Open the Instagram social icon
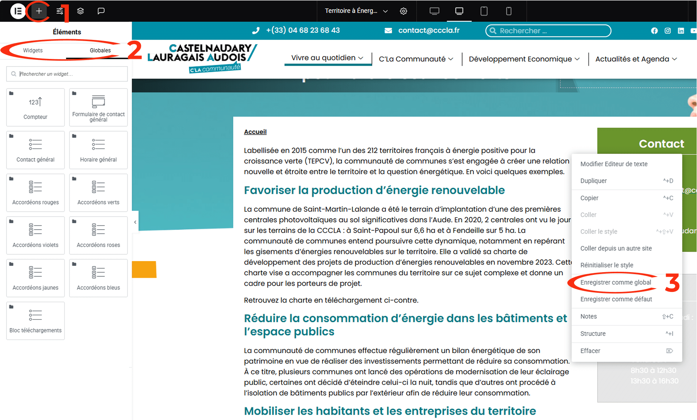Image resolution: width=697 pixels, height=420 pixels. pyautogui.click(x=668, y=31)
